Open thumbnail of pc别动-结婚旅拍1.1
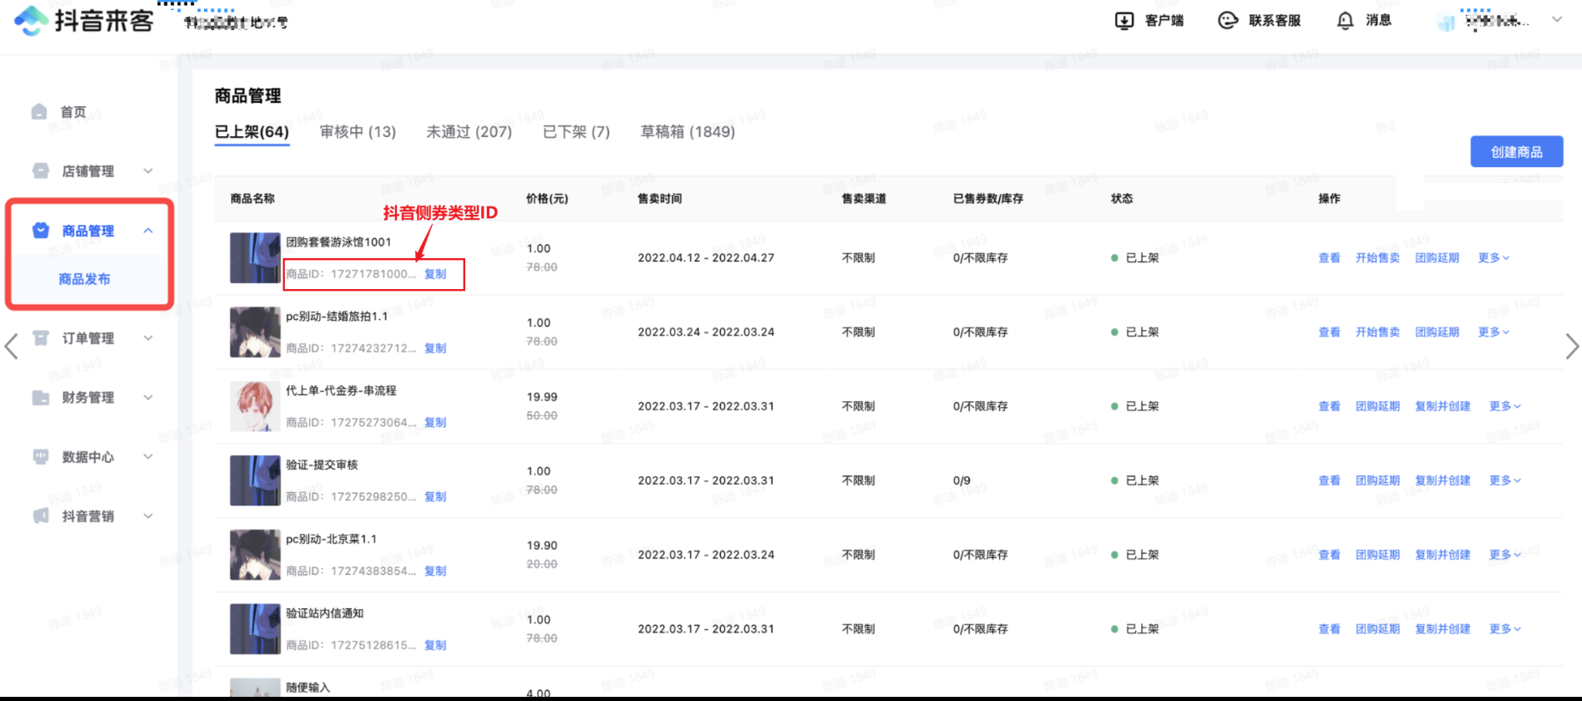 pos(255,333)
